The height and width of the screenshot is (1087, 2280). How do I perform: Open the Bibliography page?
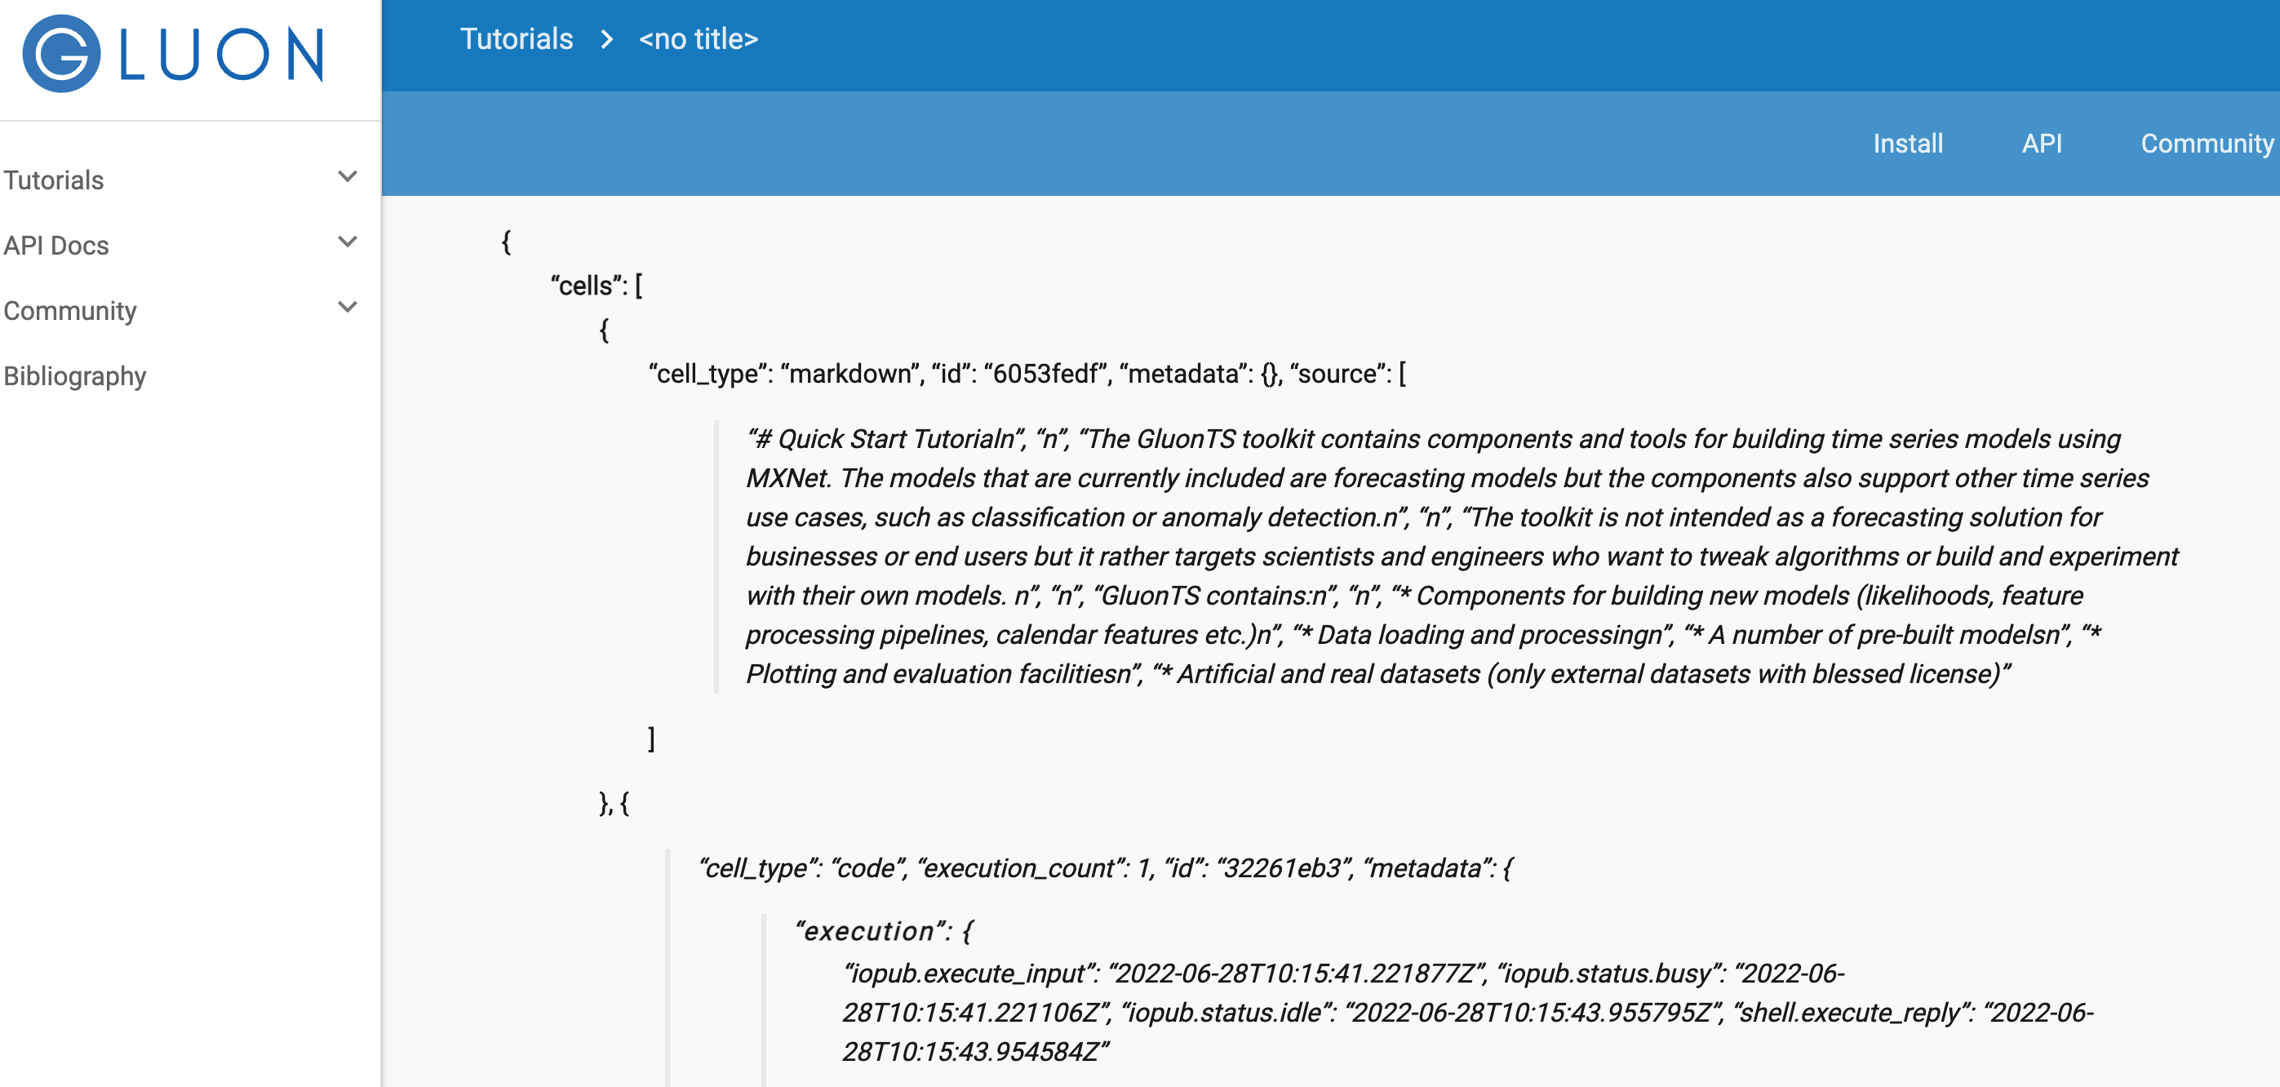click(x=75, y=376)
